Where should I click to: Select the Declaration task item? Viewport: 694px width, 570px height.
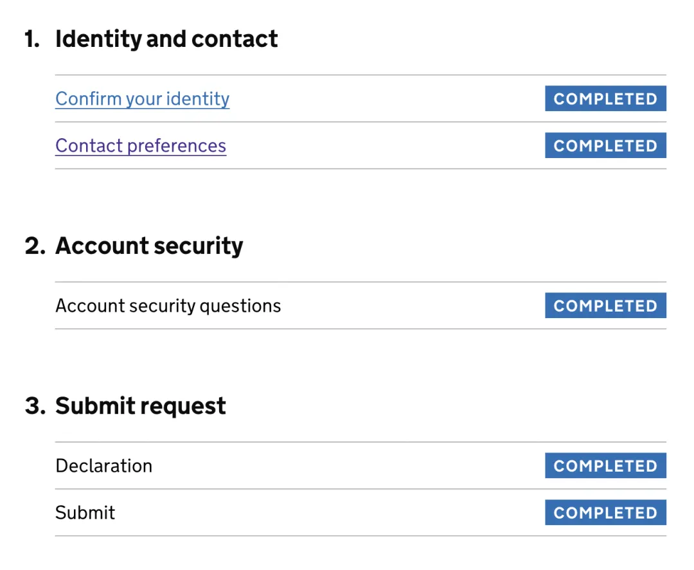[x=104, y=466]
